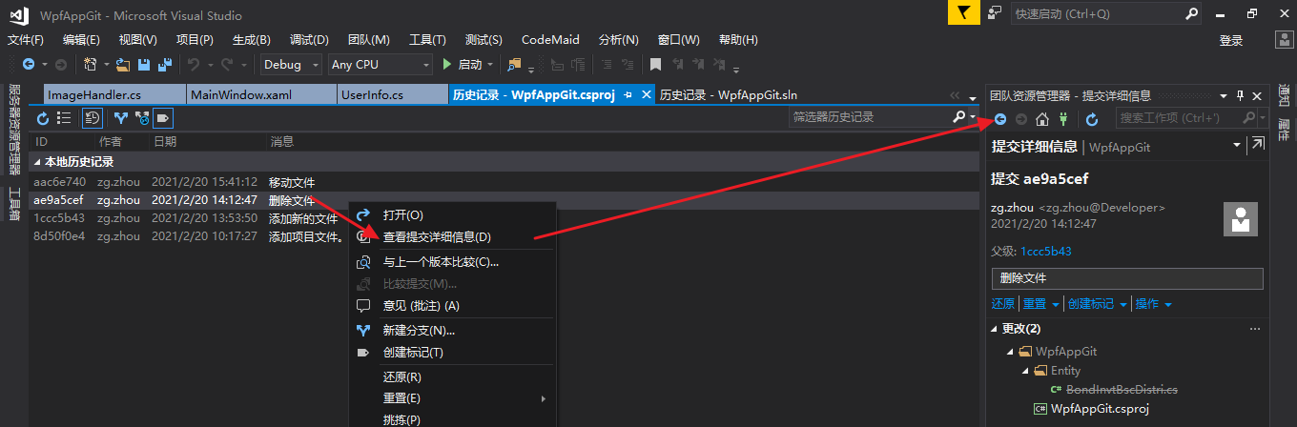This screenshot has height=427, width=1297.
Task: Switch to the UserInfo.cs tab
Action: pyautogui.click(x=392, y=95)
